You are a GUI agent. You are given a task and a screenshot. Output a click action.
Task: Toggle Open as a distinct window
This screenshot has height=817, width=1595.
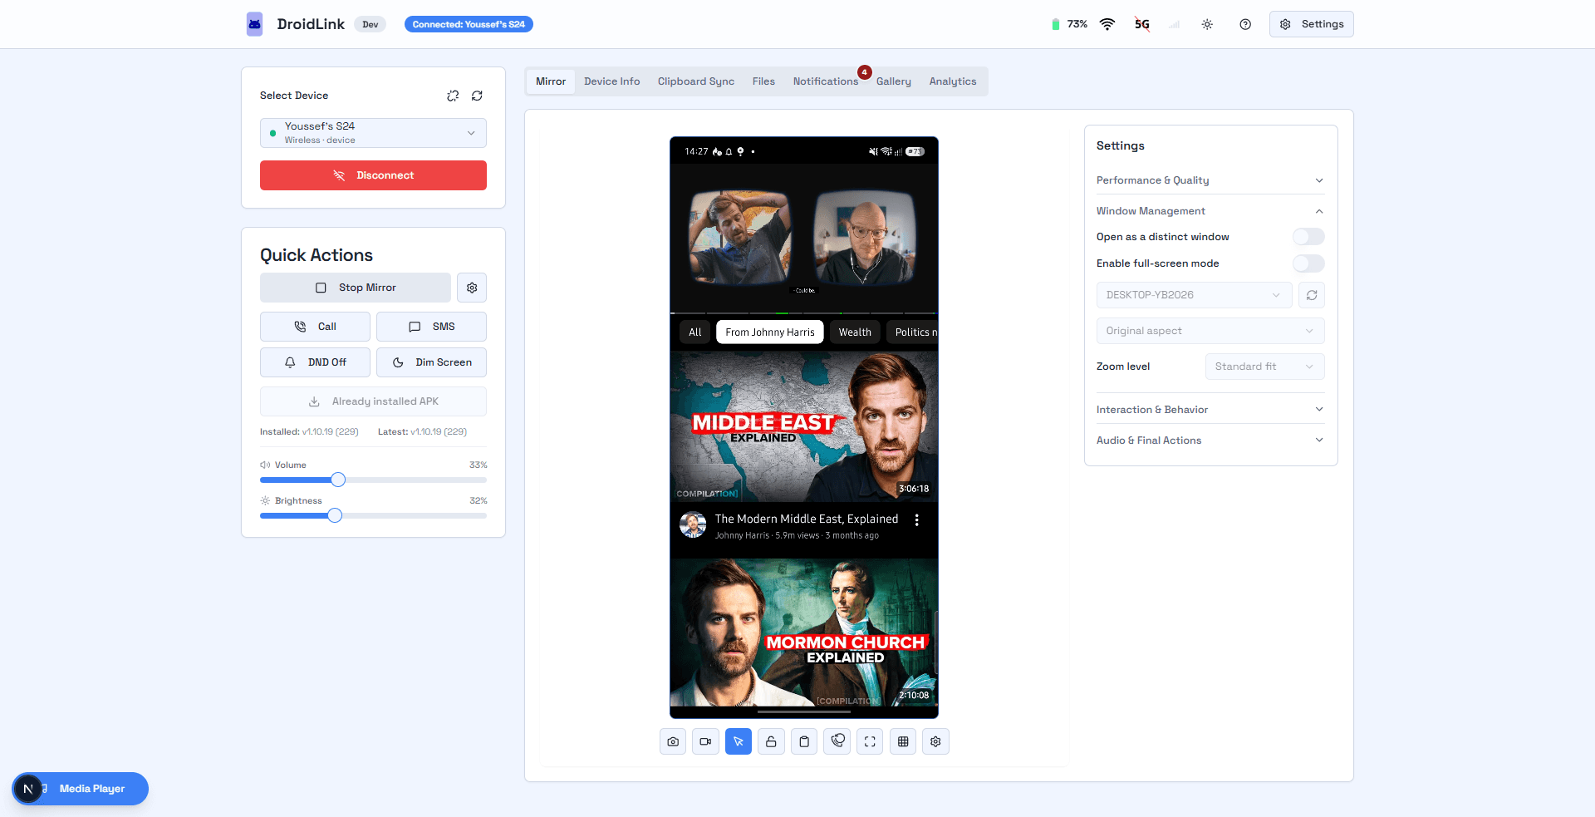pyautogui.click(x=1308, y=237)
